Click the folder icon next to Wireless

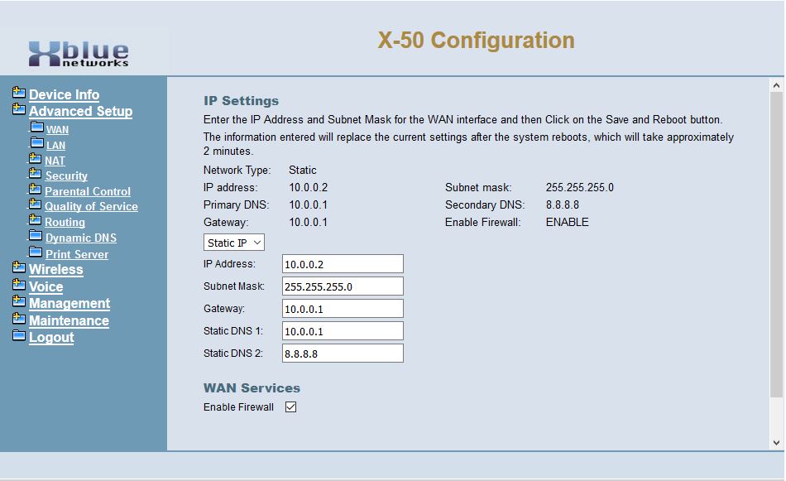point(19,268)
